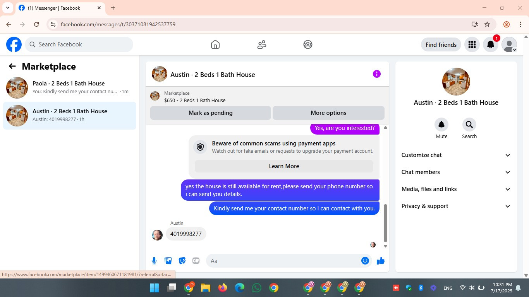Screen dimensions: 529x297
Task: Open the Friends icon in top navigation
Action: 262,44
